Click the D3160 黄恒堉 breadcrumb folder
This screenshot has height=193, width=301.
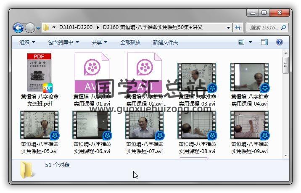click(x=153, y=27)
